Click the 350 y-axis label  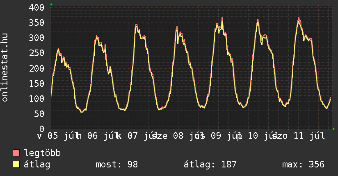pyautogui.click(x=37, y=23)
